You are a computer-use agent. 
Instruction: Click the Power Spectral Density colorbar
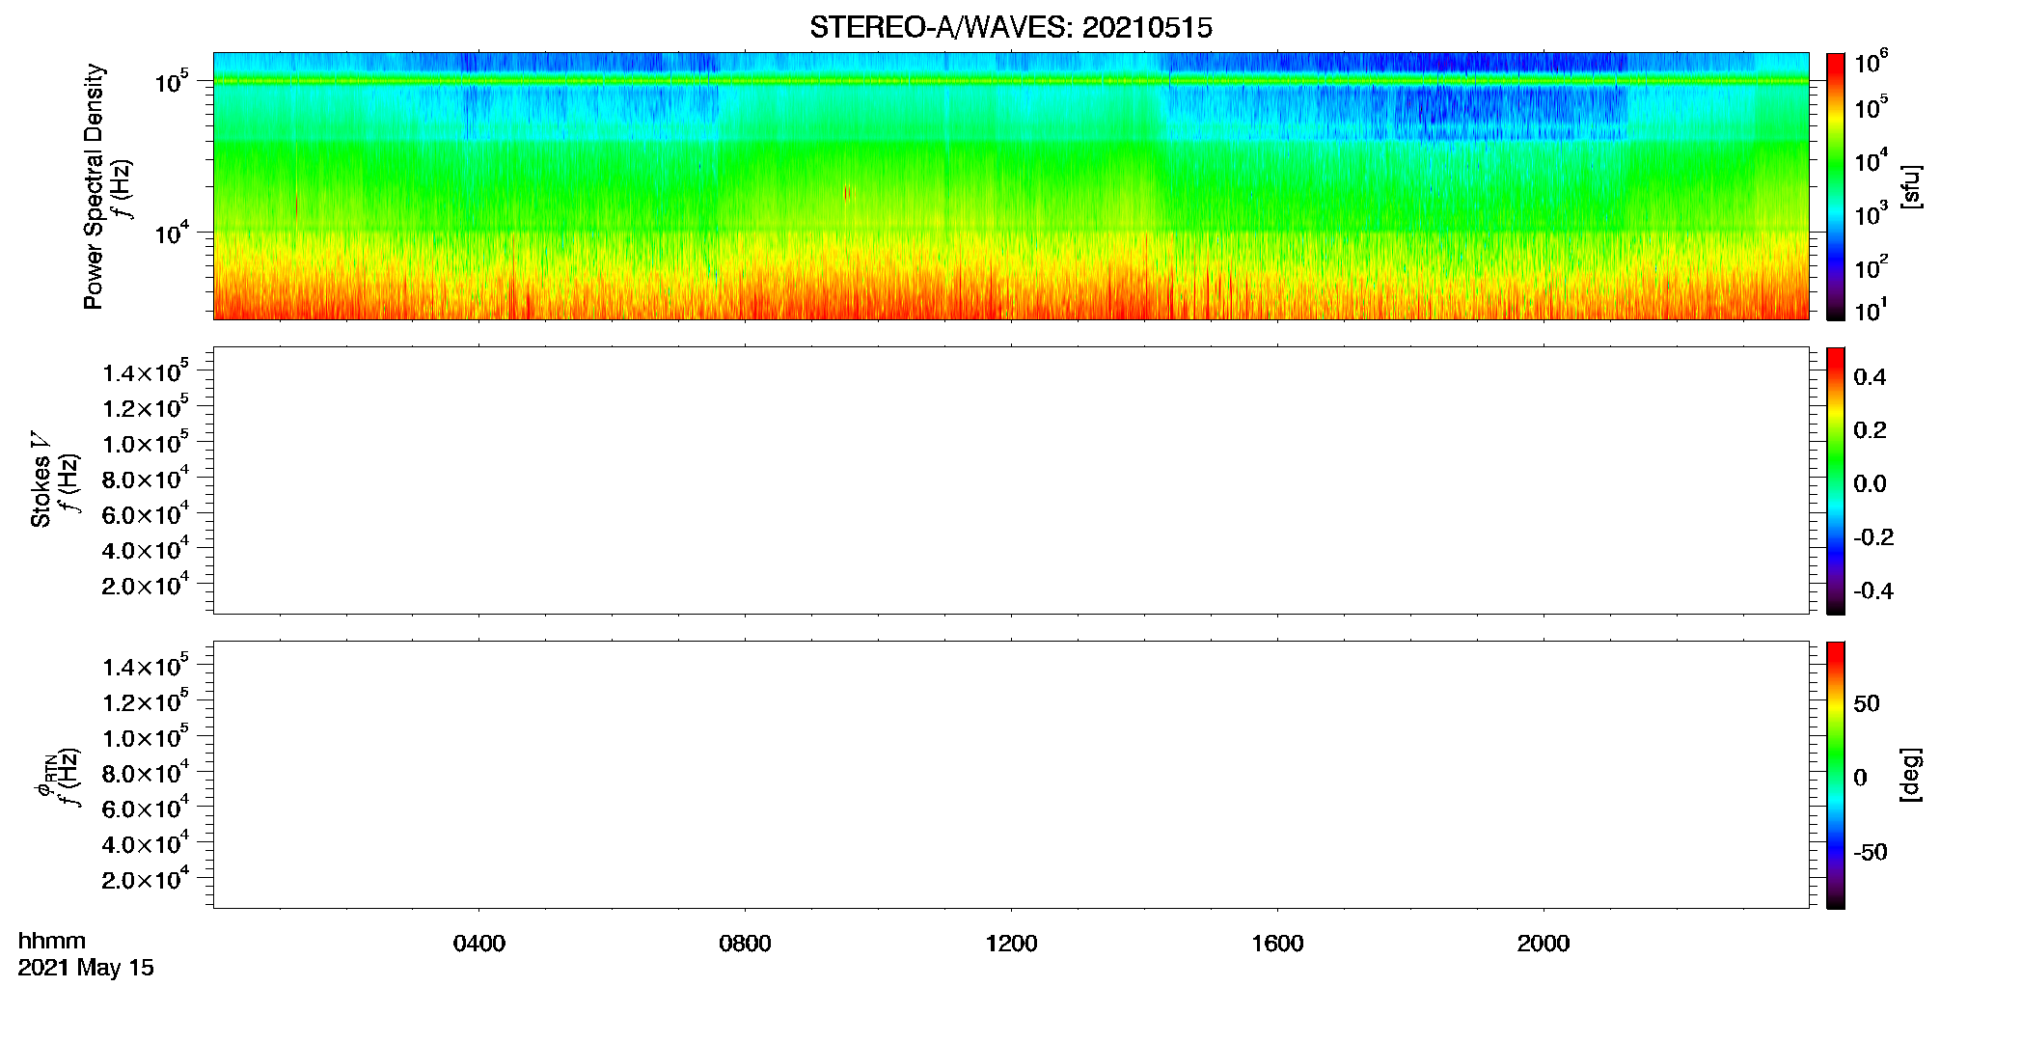pos(1835,186)
